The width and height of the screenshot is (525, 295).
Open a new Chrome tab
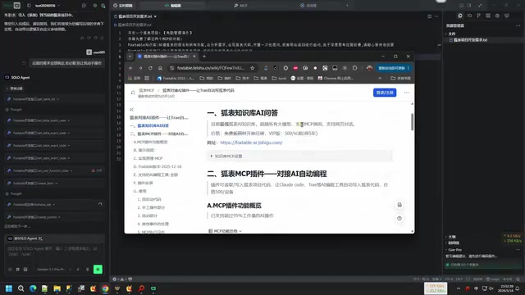point(204,57)
